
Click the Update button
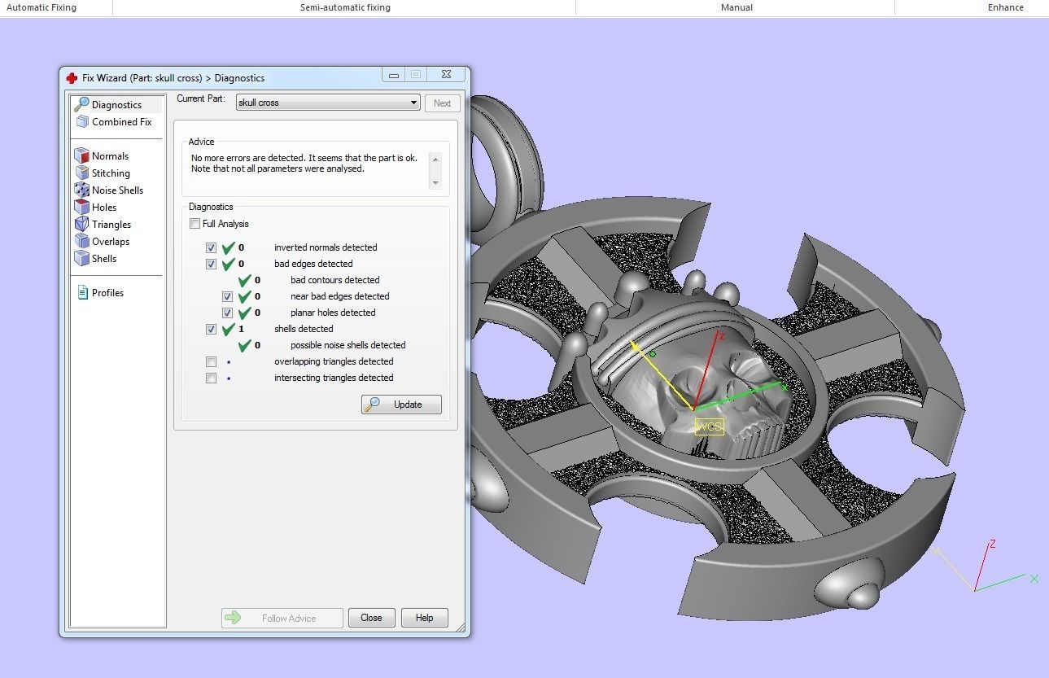[402, 405]
